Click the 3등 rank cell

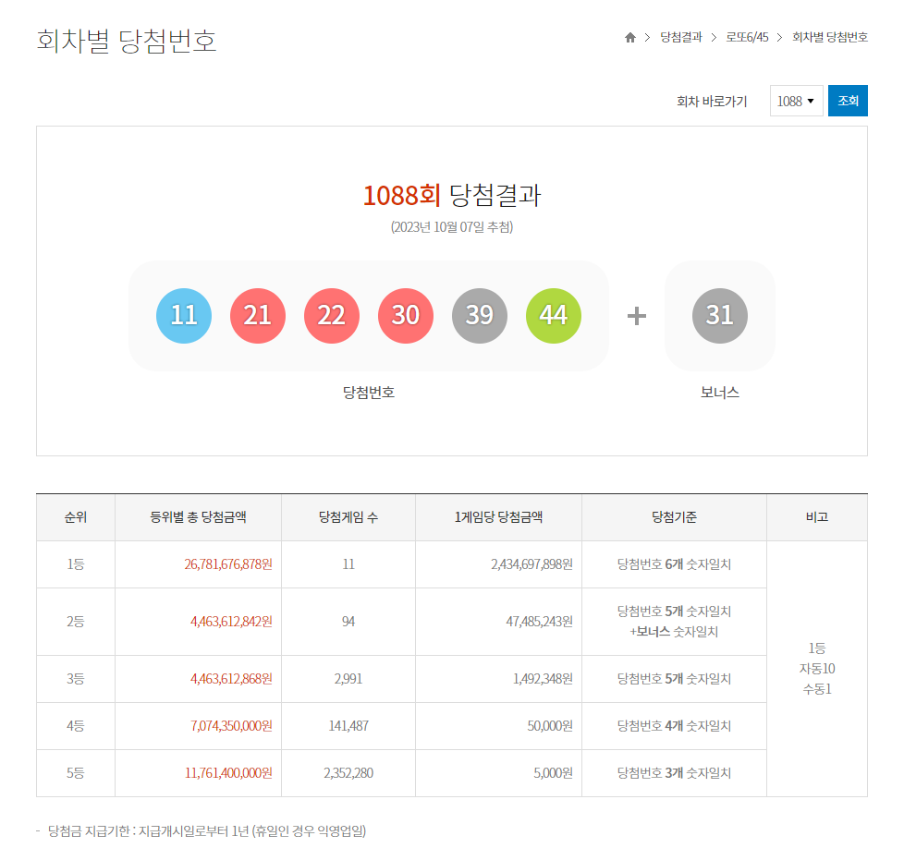[76, 679]
